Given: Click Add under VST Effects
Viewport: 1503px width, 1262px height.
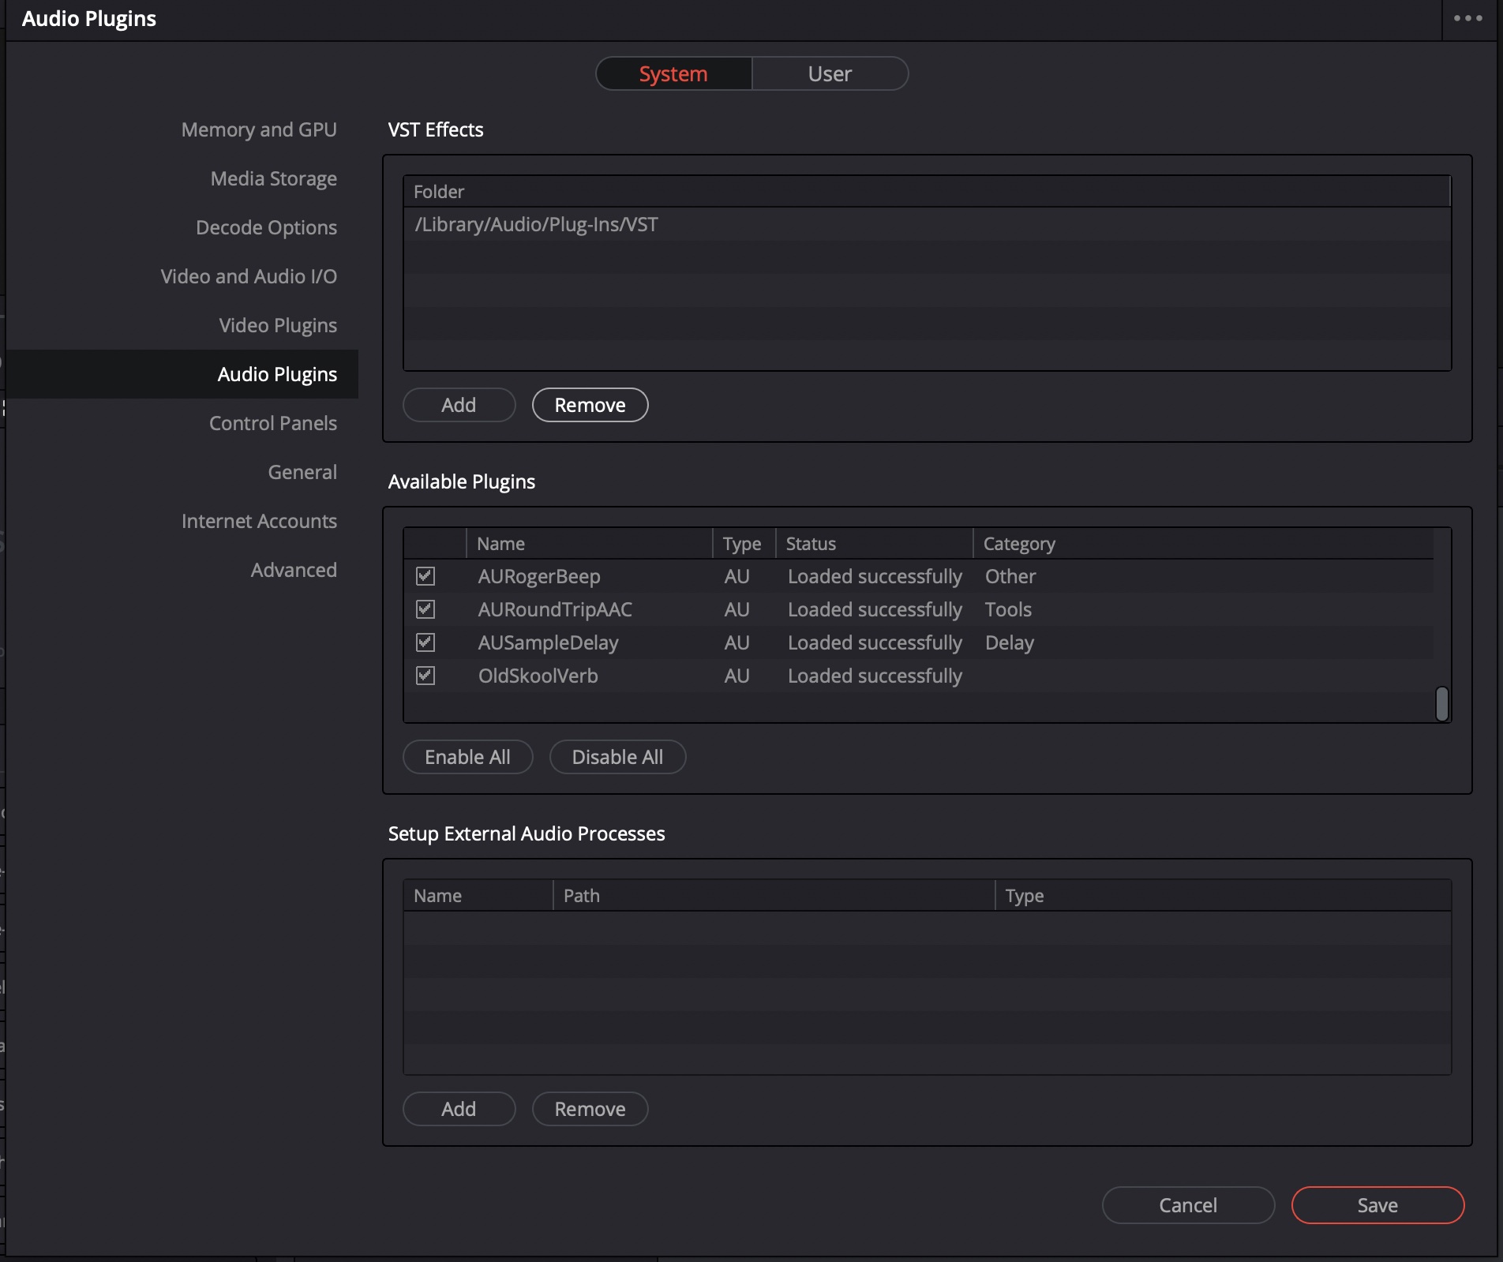Looking at the screenshot, I should pyautogui.click(x=459, y=405).
